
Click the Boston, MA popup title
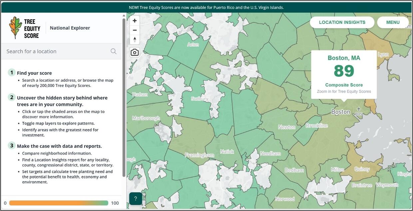344,58
